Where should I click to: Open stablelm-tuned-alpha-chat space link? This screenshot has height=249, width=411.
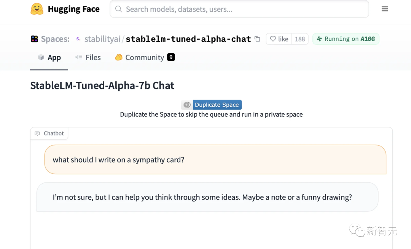(x=188, y=39)
